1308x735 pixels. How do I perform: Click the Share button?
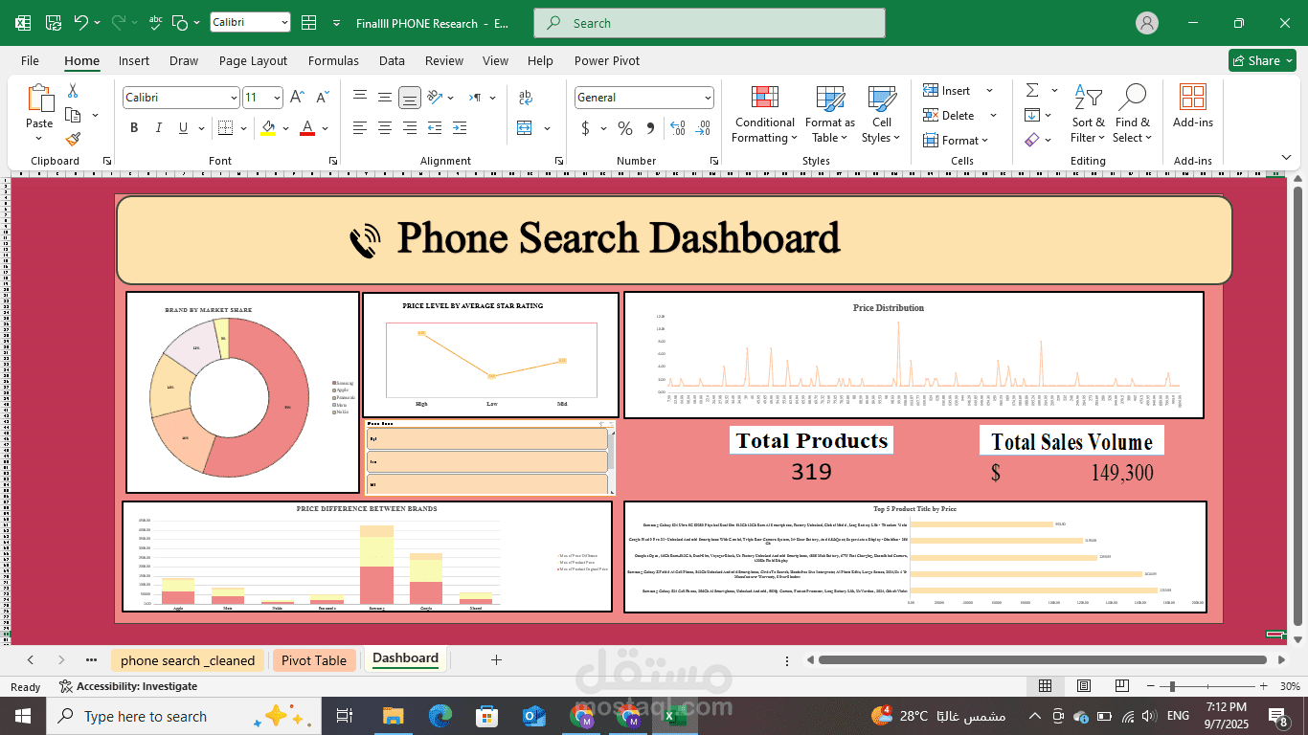[1261, 60]
